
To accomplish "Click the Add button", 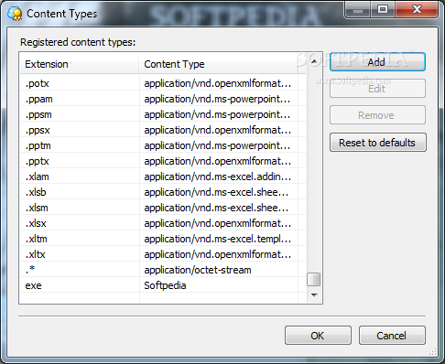I will tap(377, 62).
